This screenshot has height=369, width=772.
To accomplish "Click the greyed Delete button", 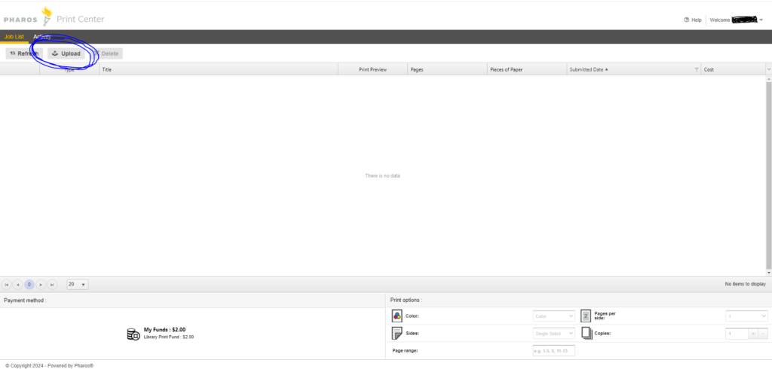I will [x=106, y=53].
